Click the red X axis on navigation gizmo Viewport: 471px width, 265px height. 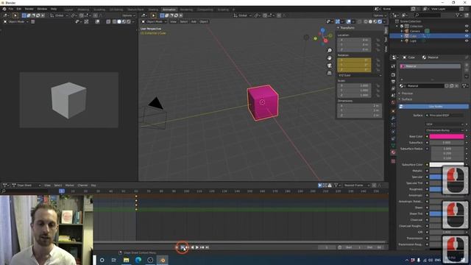pyautogui.click(x=325, y=40)
